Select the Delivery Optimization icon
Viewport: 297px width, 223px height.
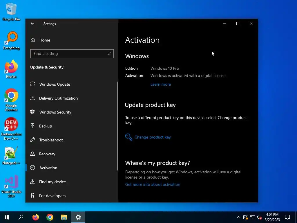point(32,98)
